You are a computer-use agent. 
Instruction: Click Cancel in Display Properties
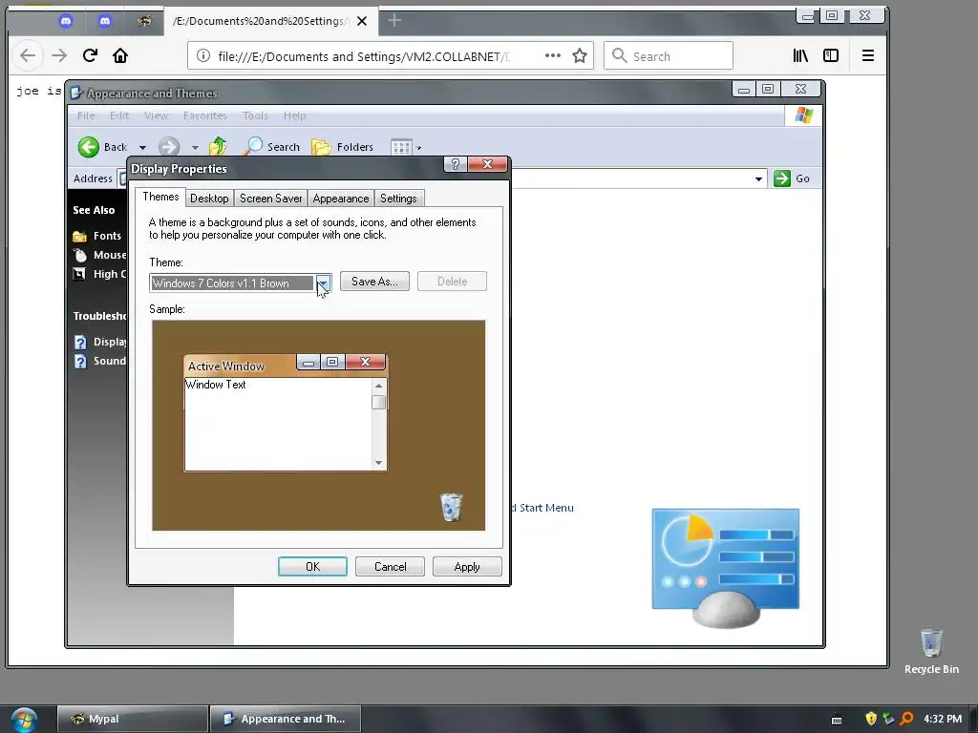(x=390, y=567)
